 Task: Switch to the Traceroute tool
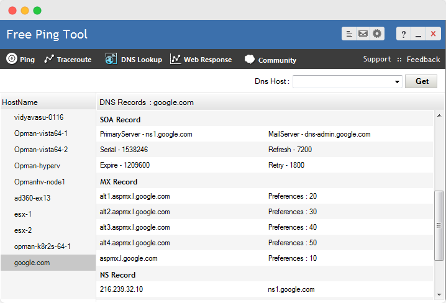point(68,60)
